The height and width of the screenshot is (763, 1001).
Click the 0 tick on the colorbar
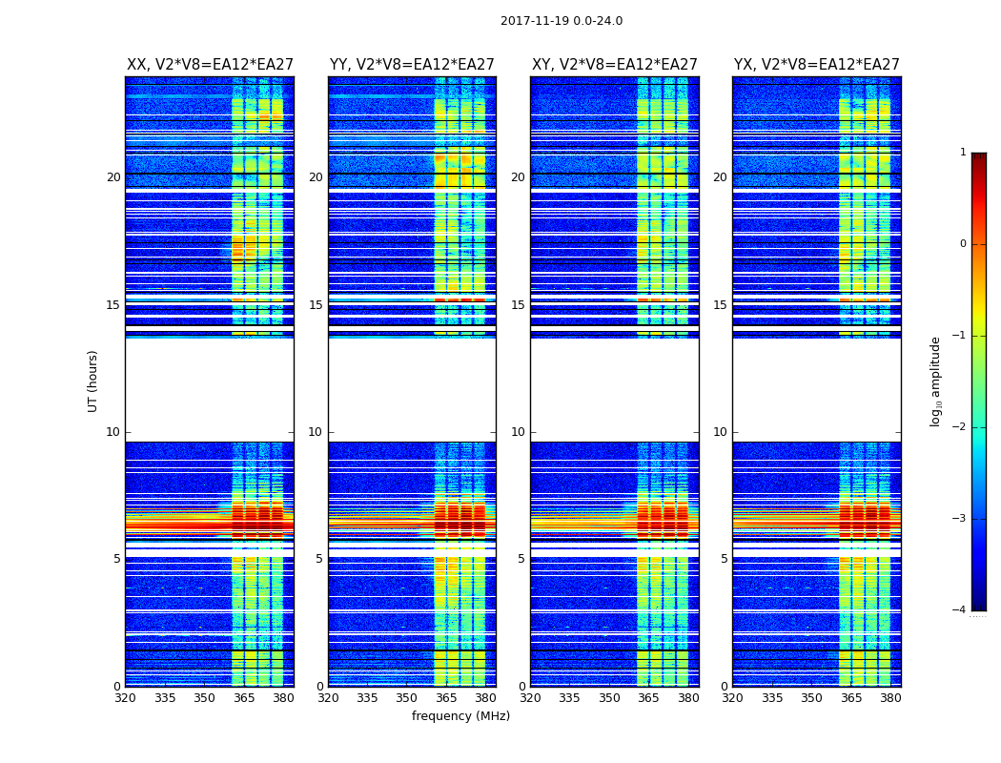963,244
